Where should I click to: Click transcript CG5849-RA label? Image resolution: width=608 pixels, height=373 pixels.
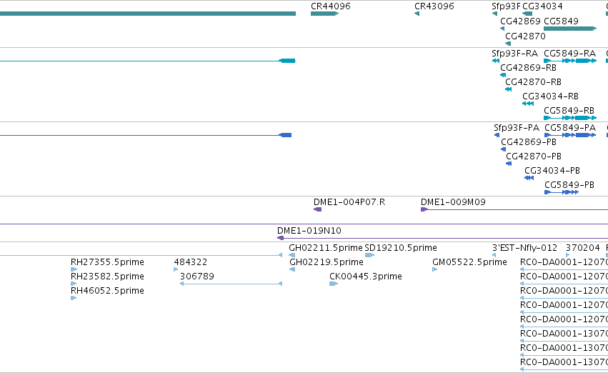(569, 54)
